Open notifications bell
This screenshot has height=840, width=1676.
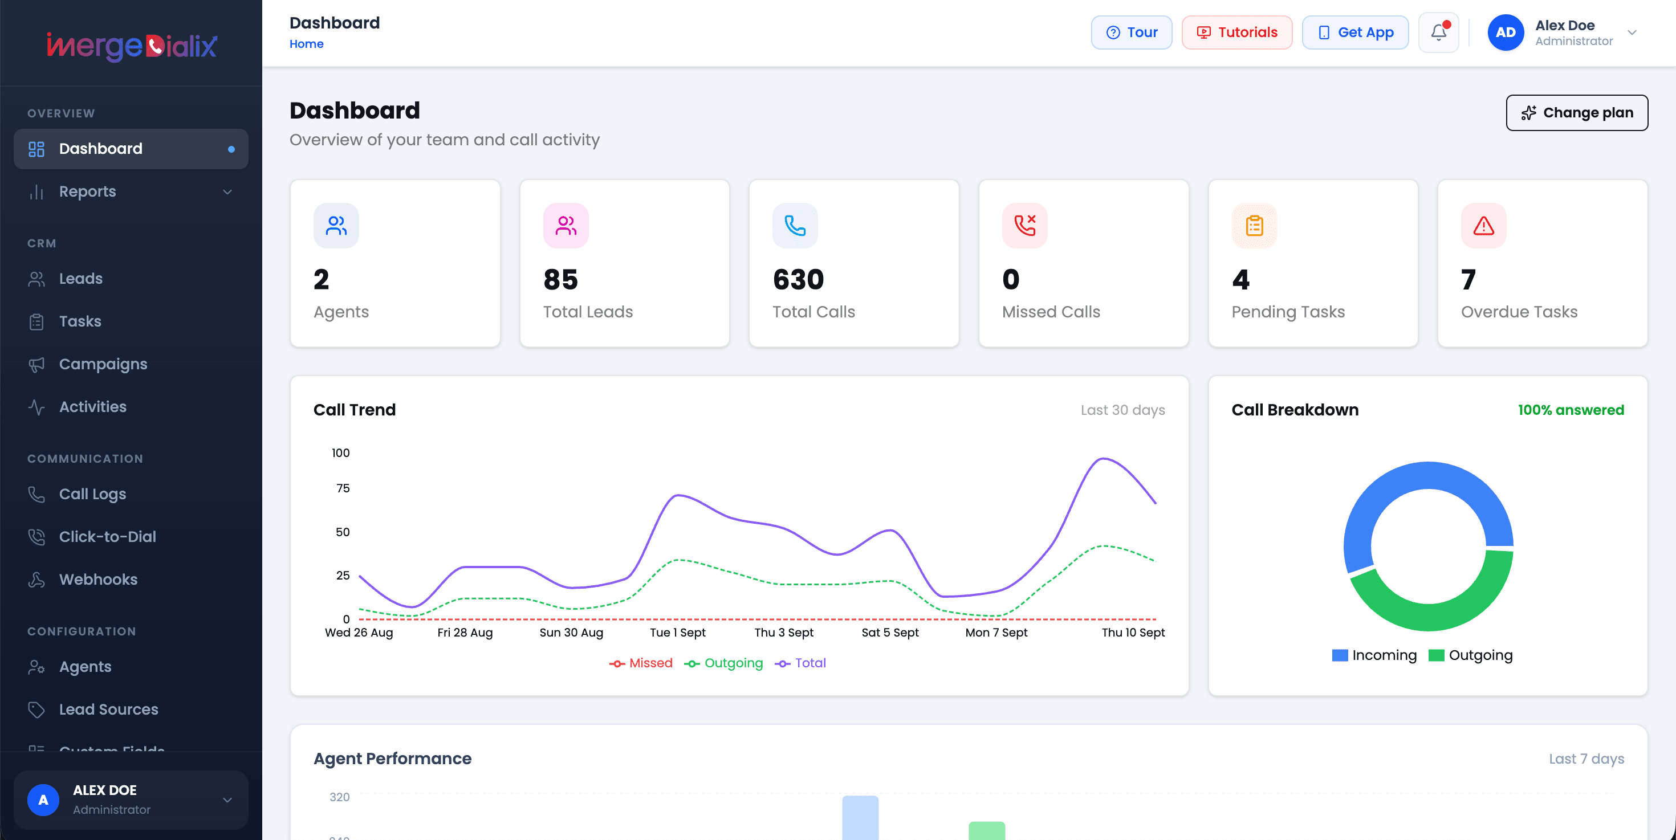click(1438, 32)
